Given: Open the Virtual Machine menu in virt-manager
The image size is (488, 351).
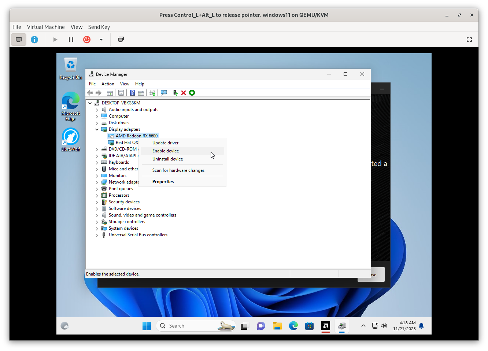Looking at the screenshot, I should click(x=46, y=27).
